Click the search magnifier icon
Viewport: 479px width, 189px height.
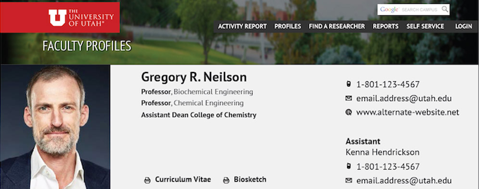coord(445,10)
